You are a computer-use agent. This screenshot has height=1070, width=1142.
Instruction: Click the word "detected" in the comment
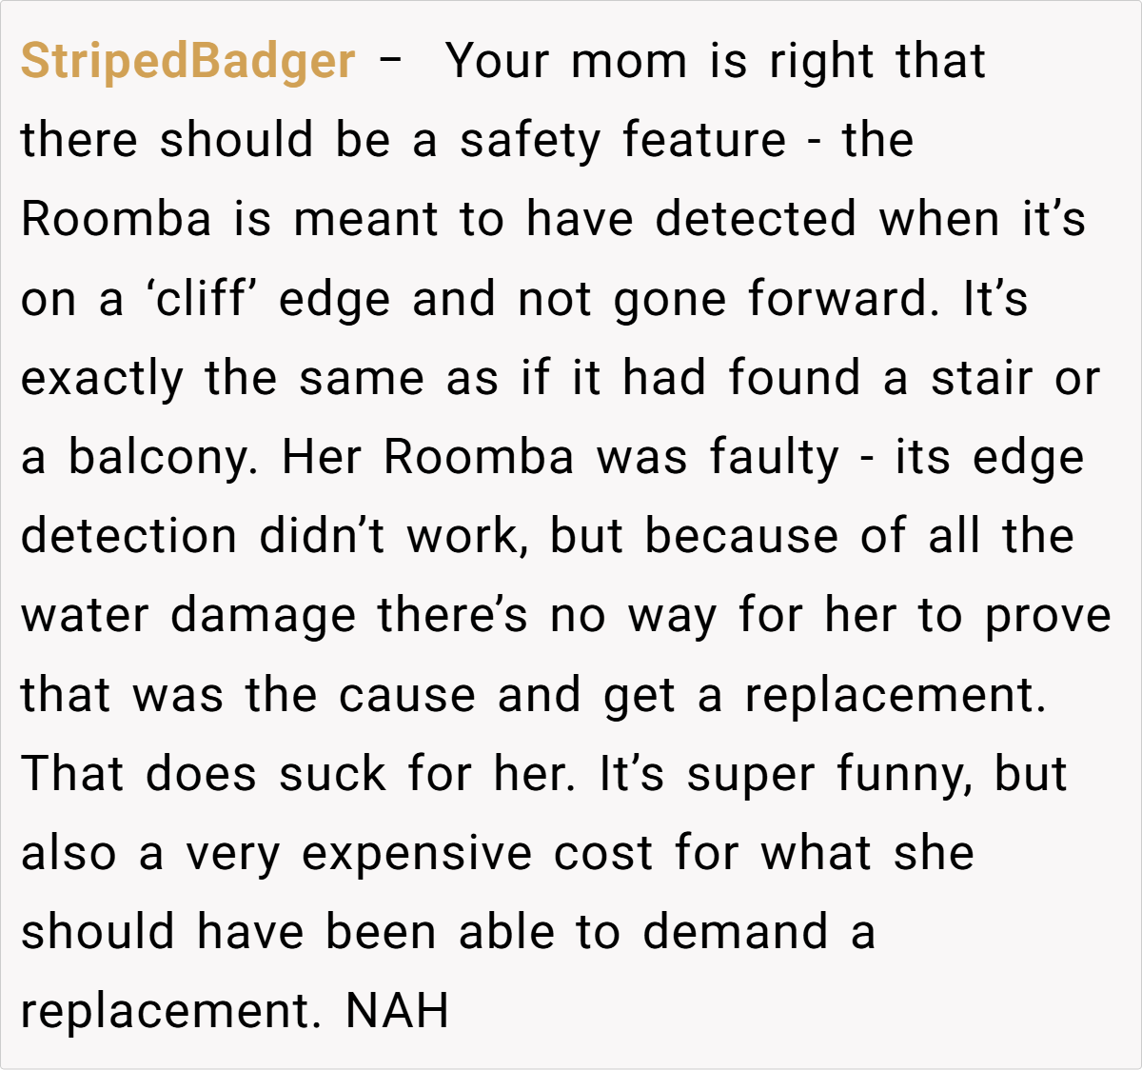[x=756, y=220]
